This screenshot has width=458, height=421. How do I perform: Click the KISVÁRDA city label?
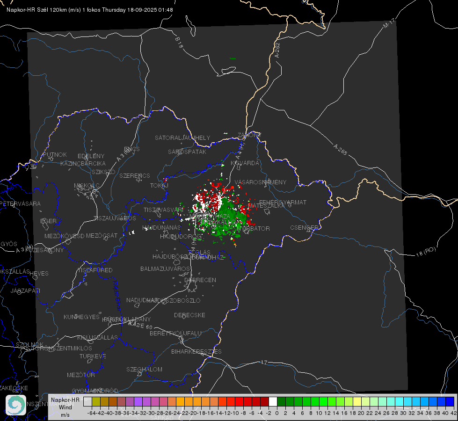point(245,163)
